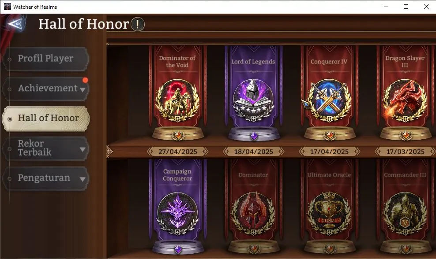This screenshot has width=436, height=259.
Task: Click the 27/04/2025 date plaque
Action: coord(178,152)
